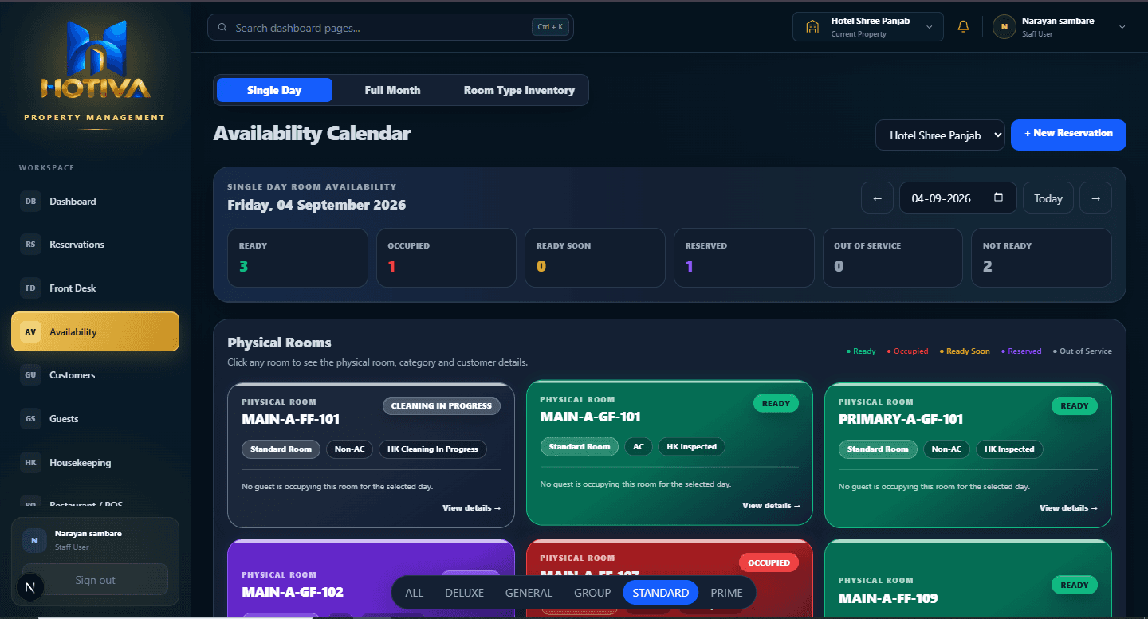Open the Room Type Inventory tab
This screenshot has width=1148, height=619.
tap(519, 90)
